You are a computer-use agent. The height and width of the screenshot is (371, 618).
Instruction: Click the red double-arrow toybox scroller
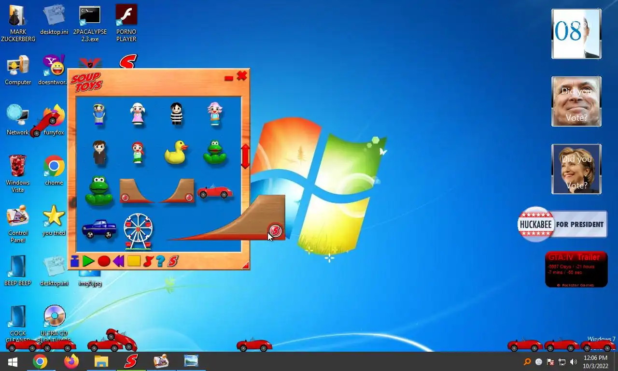[x=245, y=156]
